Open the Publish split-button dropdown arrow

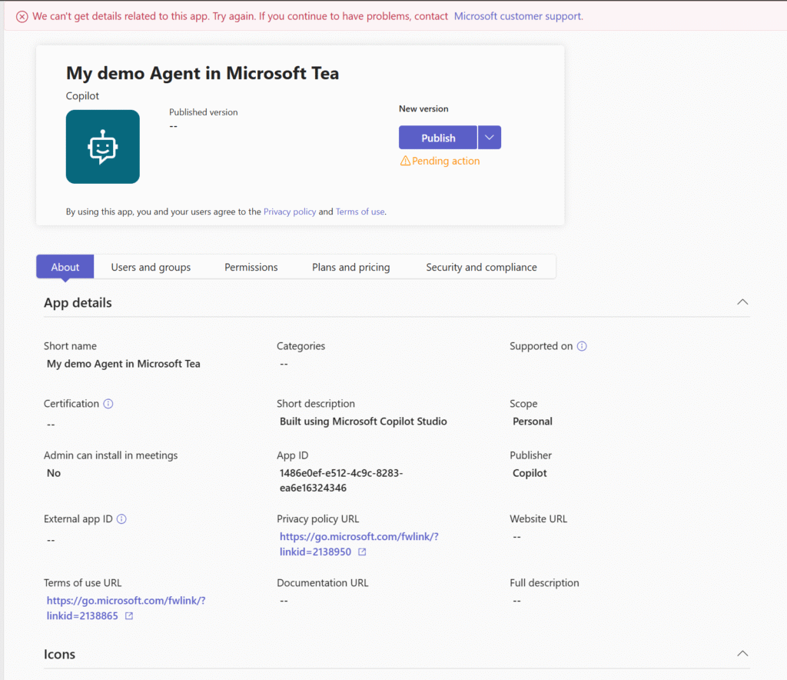pos(490,138)
